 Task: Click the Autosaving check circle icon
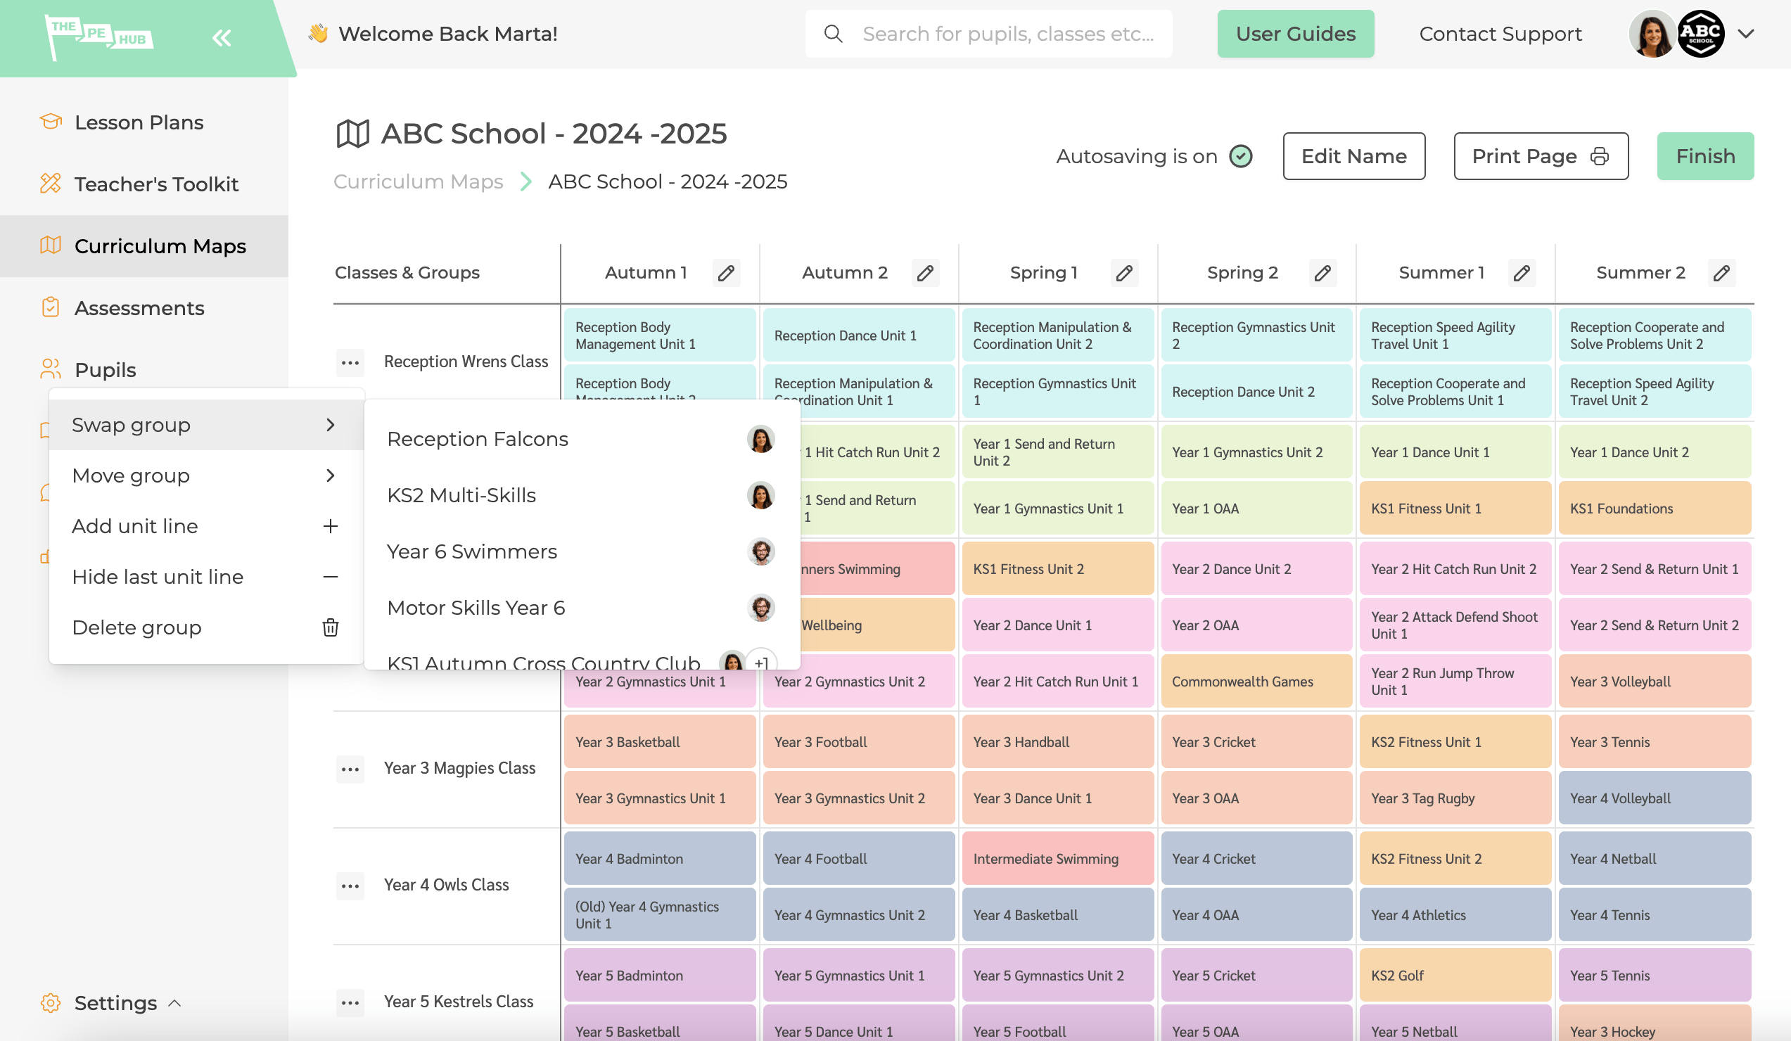click(x=1241, y=156)
